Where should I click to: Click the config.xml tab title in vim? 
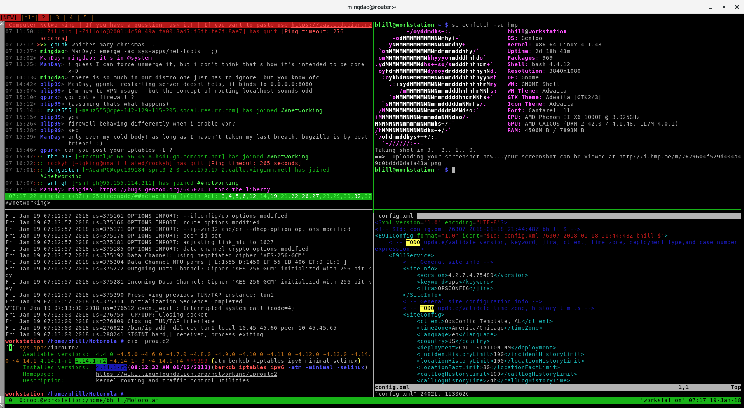pos(396,216)
